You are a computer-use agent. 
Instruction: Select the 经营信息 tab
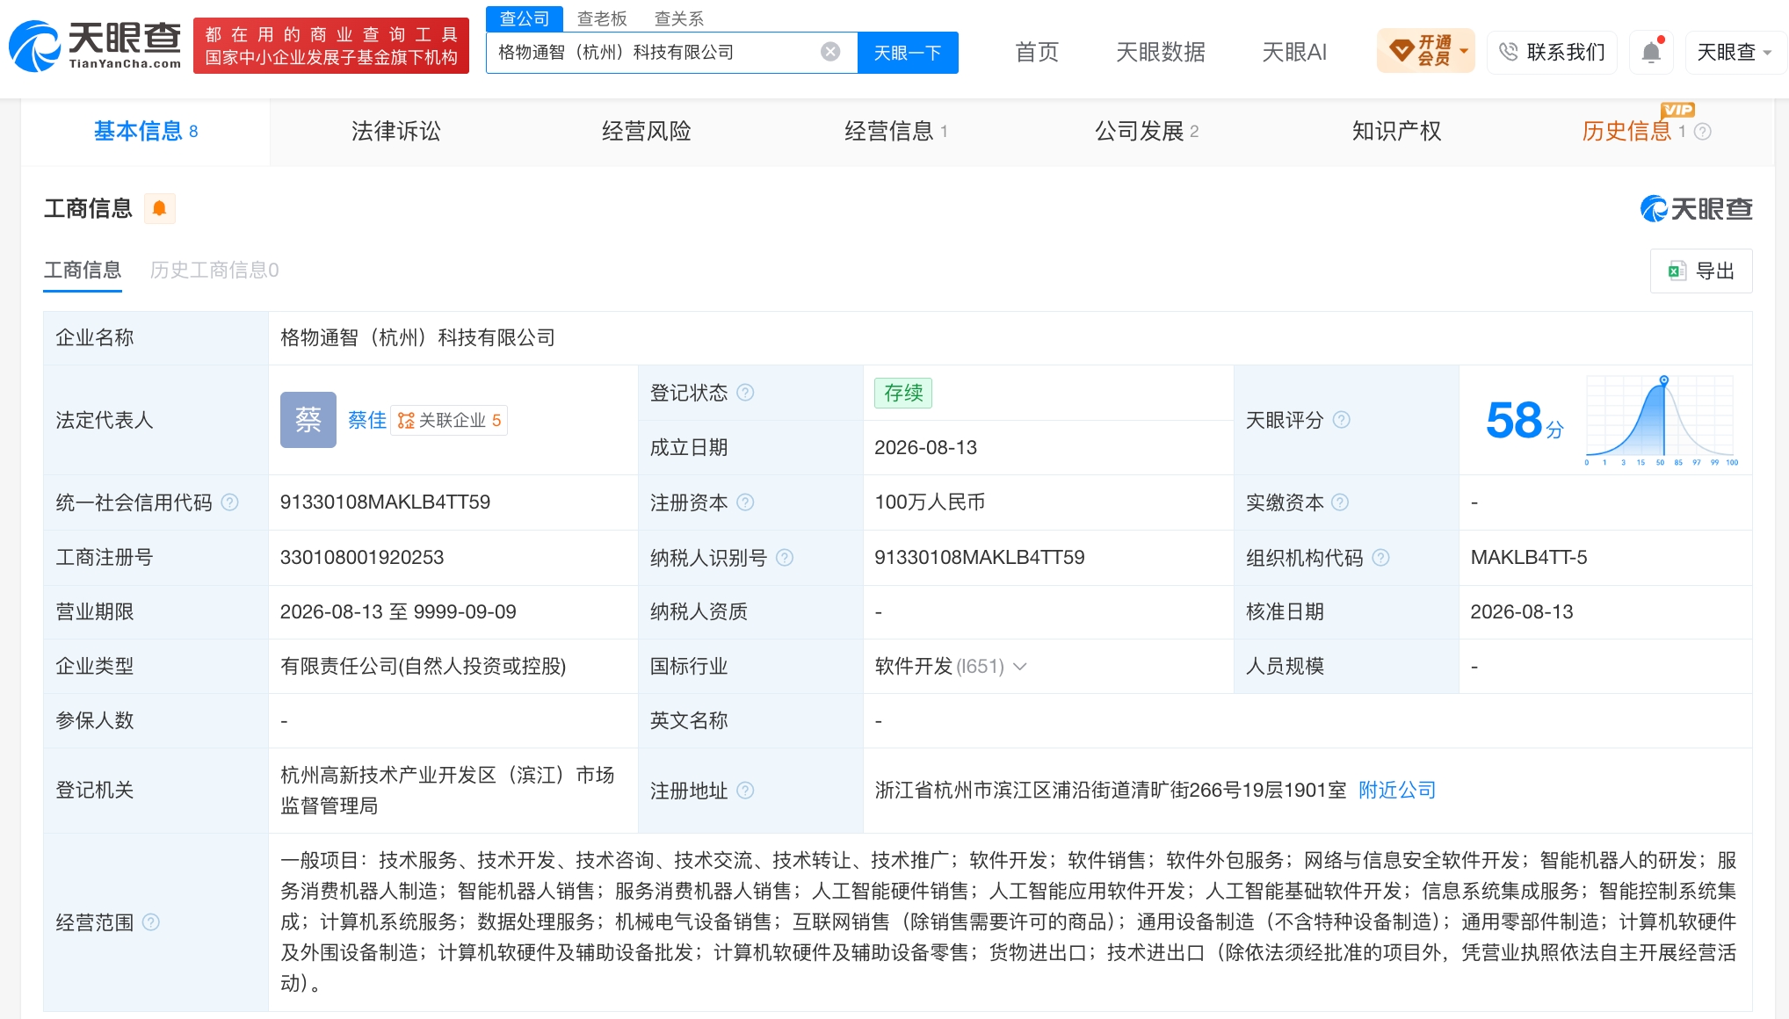point(895,132)
